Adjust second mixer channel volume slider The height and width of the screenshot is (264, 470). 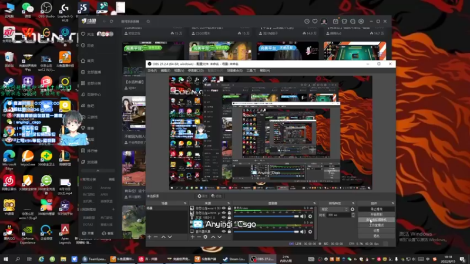[267, 231]
